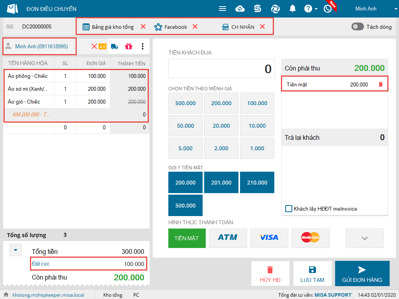Remove the CH NHẬN store selection
This screenshot has width=399, height=299.
(262, 26)
